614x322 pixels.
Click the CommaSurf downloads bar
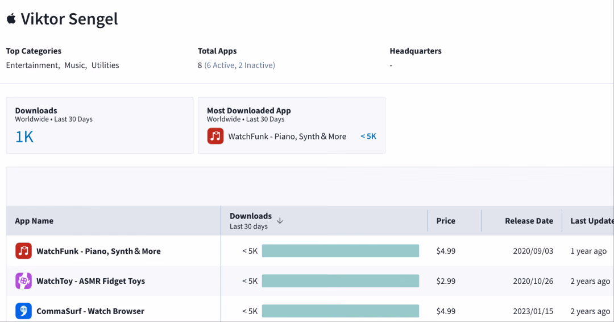click(341, 311)
